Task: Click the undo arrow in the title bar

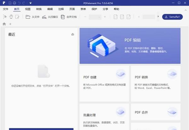Action: [x=19, y=3]
